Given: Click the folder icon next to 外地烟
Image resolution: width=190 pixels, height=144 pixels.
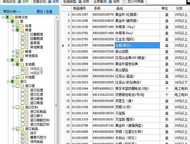Looking at the screenshot, I should [22, 77].
